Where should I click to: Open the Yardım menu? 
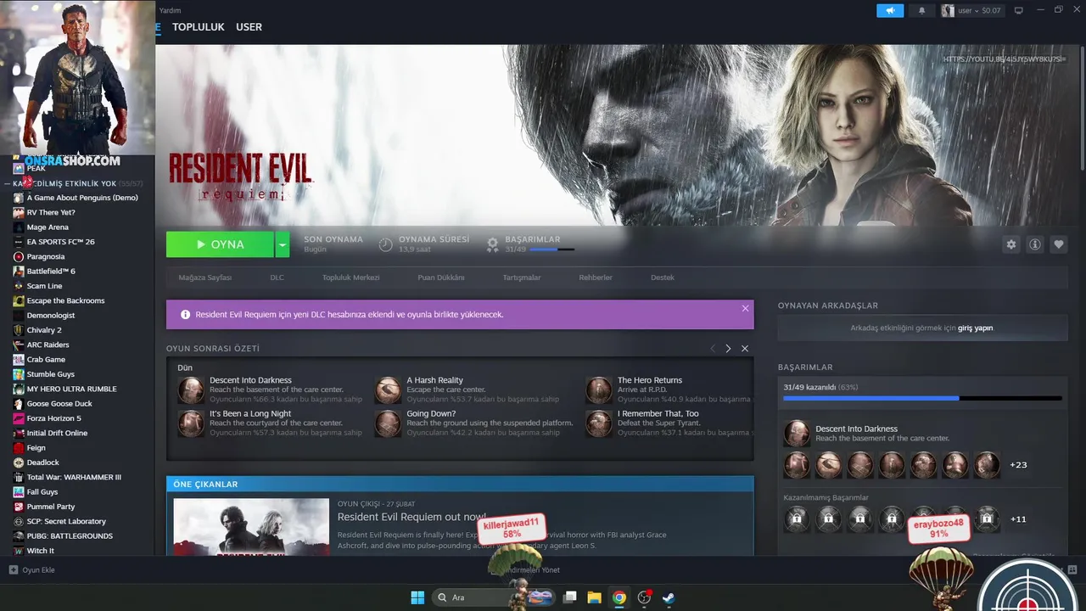click(x=171, y=10)
